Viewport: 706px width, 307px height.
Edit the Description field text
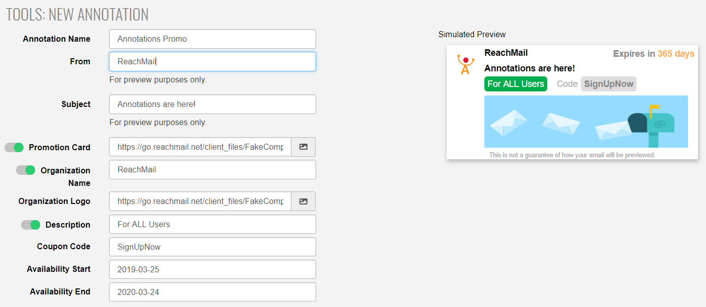point(212,225)
